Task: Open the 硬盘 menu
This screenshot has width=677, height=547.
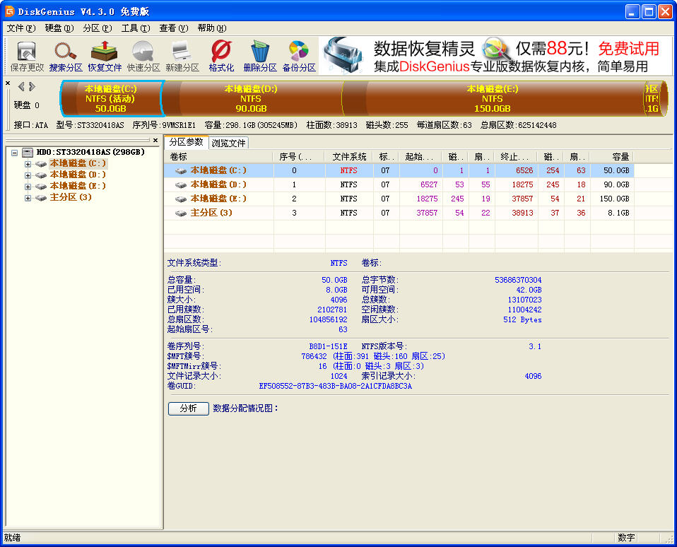Action: point(47,28)
